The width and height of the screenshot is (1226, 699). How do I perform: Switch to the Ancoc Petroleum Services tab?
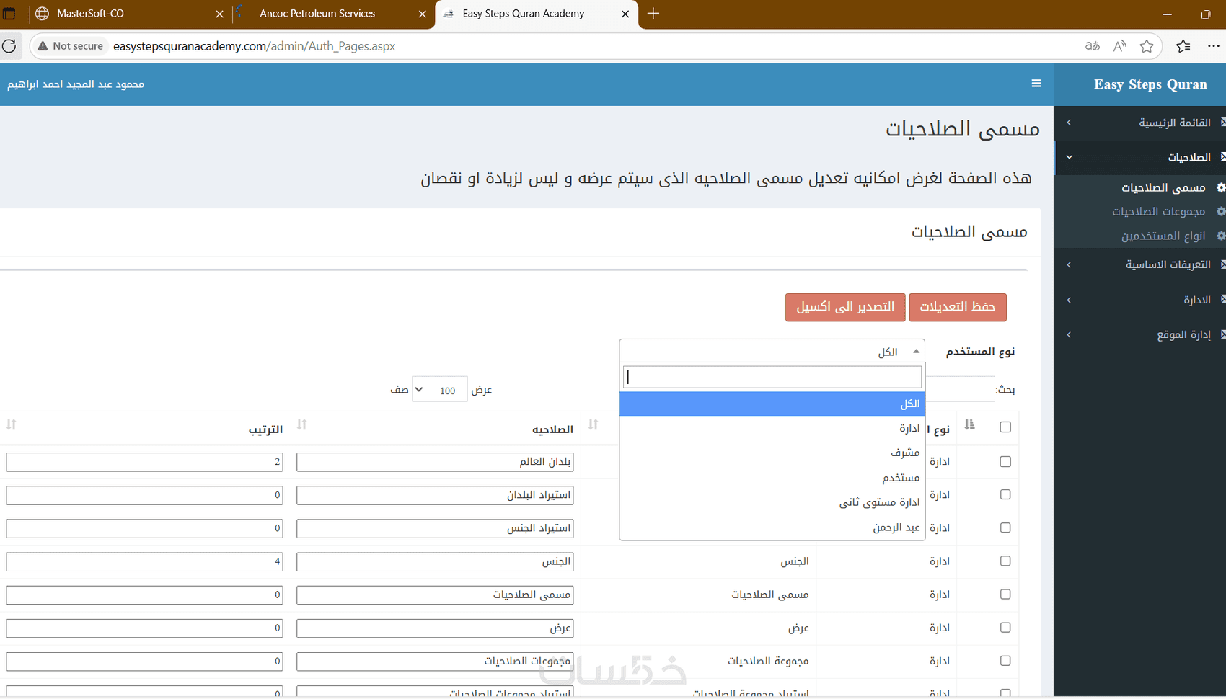333,14
